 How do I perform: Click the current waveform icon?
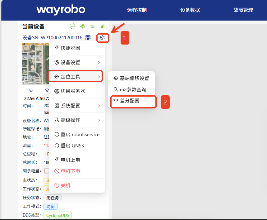tap(31, 91)
